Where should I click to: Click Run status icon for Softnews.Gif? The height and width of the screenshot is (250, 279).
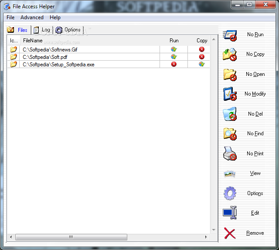pyautogui.click(x=174, y=49)
